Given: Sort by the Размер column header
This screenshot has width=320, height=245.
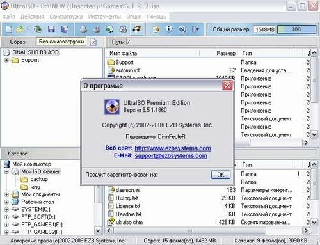Looking at the screenshot, I should (x=218, y=53).
